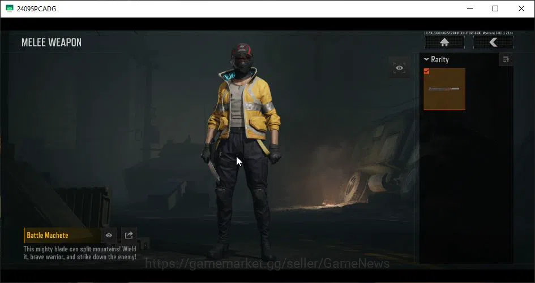Click the machete held by the character
Viewport: 535px width, 283px height.
coord(213,169)
